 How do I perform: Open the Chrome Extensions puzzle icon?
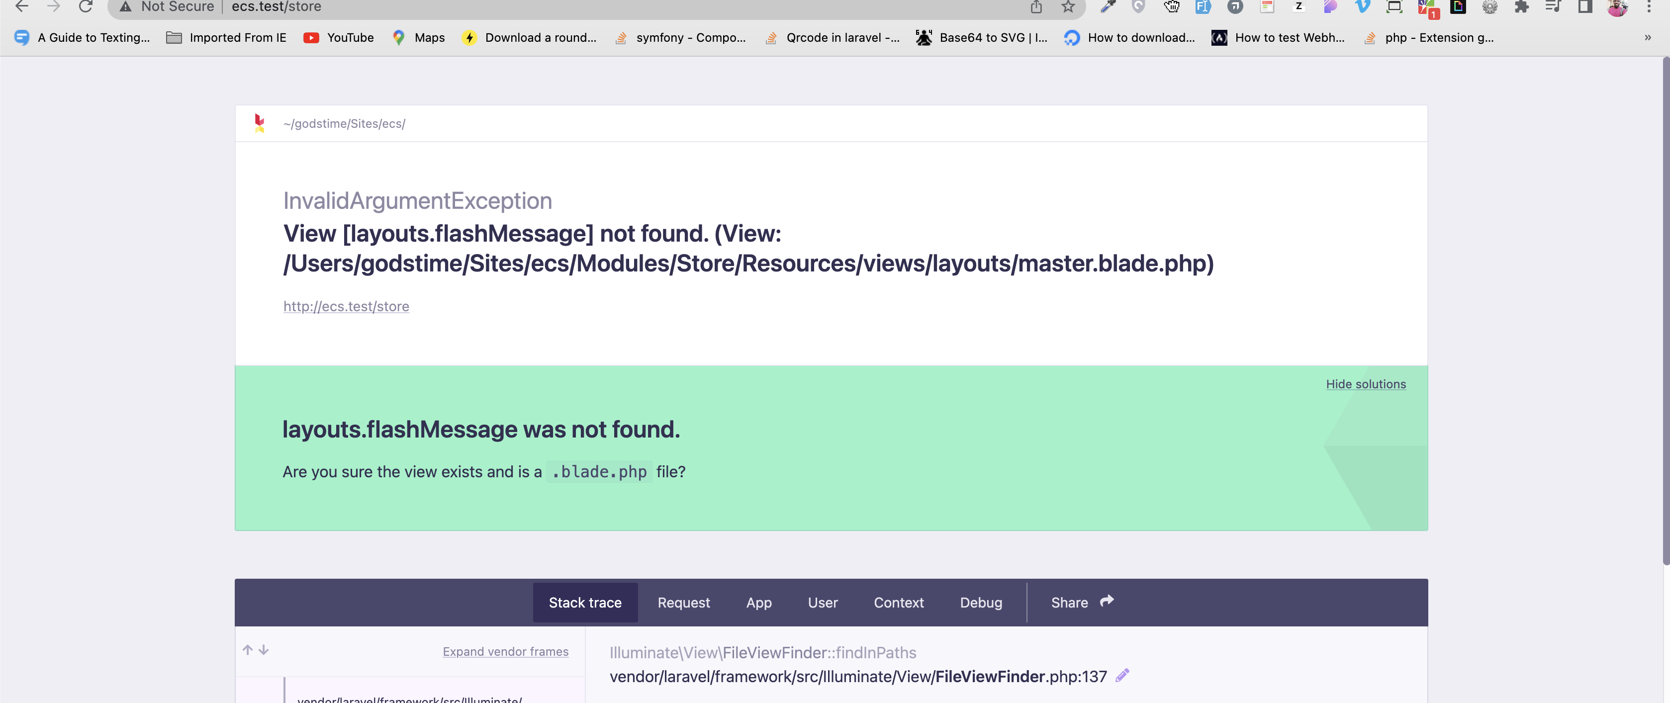[1521, 8]
